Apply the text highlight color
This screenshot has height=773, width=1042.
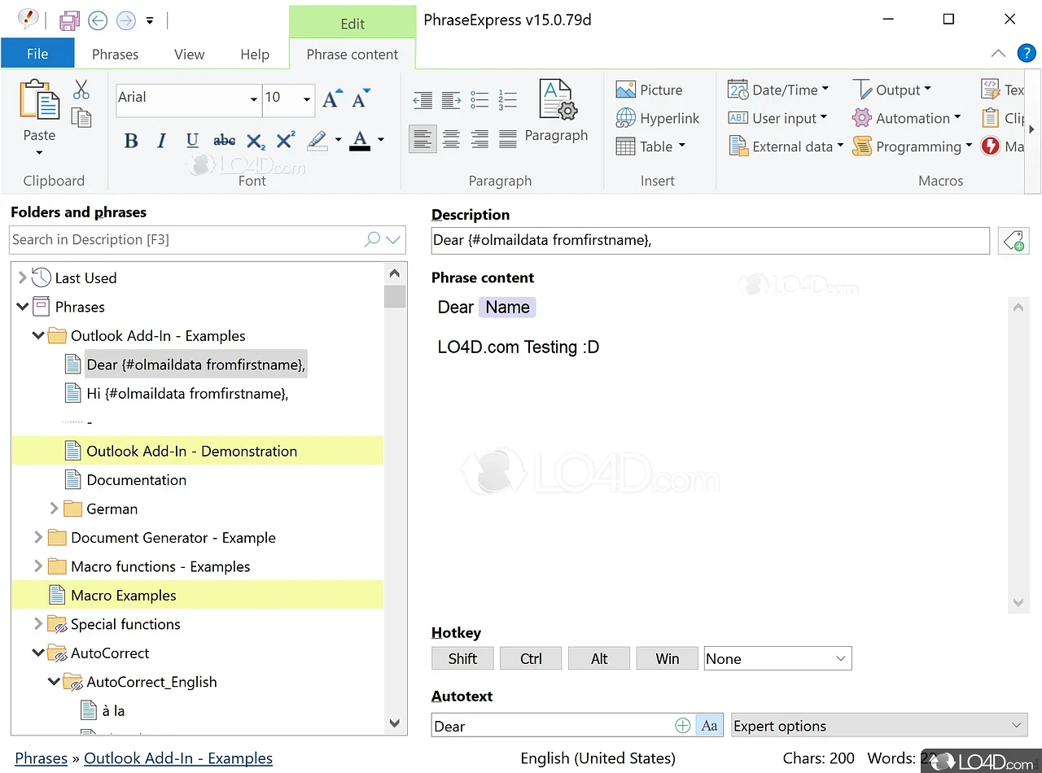[317, 141]
